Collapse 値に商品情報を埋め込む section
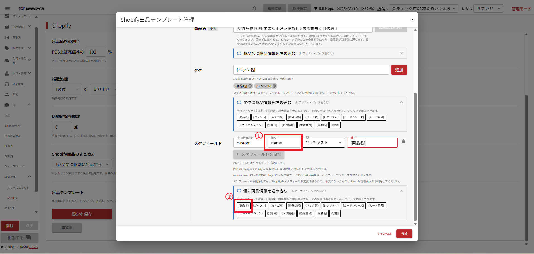The width and height of the screenshot is (534, 254). coord(402,191)
